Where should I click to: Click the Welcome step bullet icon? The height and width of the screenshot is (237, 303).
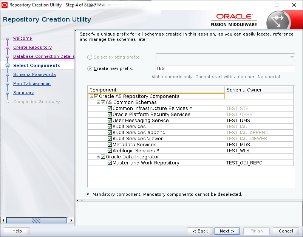click(7, 39)
